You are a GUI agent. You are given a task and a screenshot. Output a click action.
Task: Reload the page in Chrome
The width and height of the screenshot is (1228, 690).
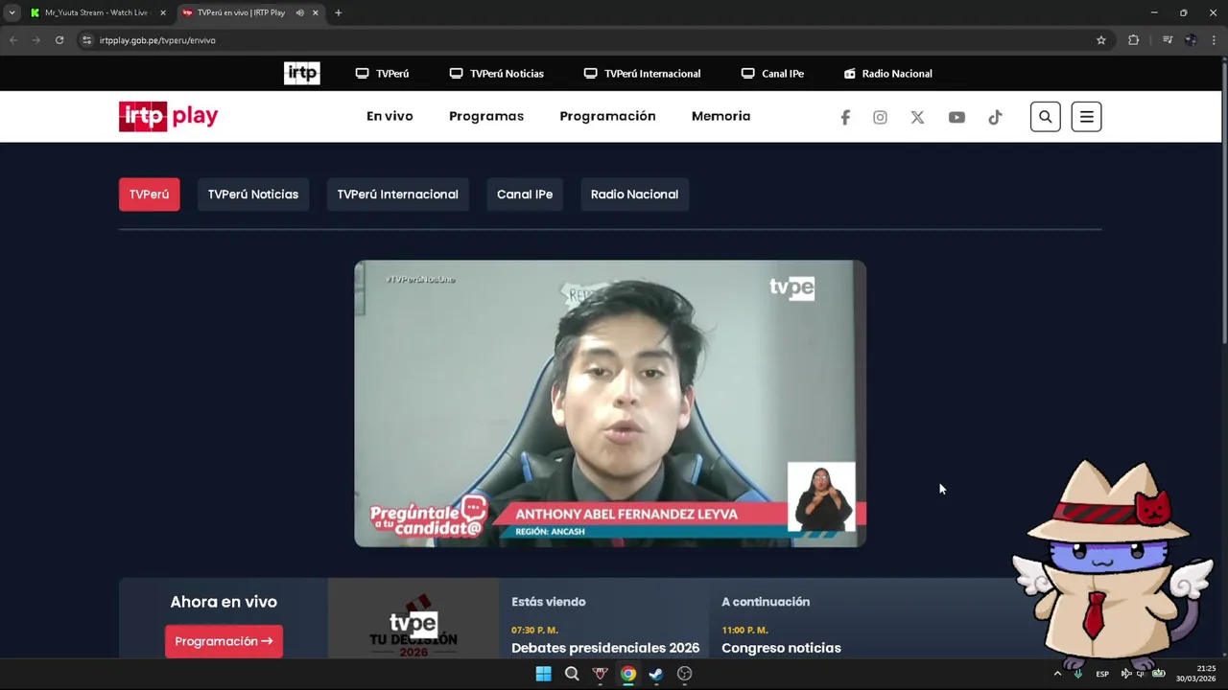pyautogui.click(x=59, y=40)
